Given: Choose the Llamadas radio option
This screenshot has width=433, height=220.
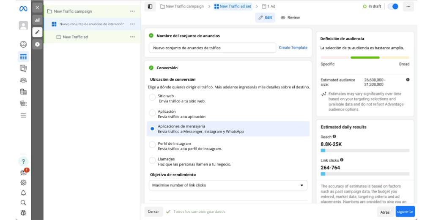Looking at the screenshot, I should click(x=152, y=160).
